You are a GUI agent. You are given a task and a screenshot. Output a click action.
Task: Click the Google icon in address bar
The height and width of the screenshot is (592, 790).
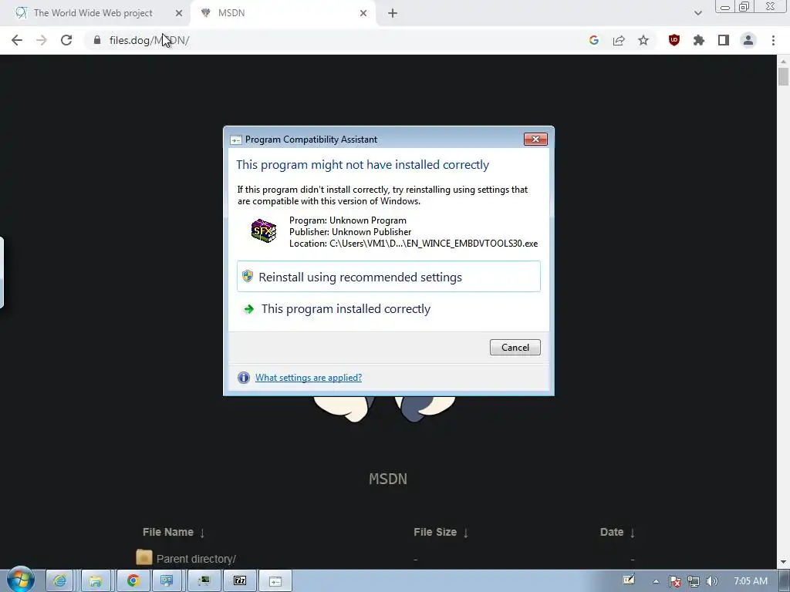click(x=594, y=40)
